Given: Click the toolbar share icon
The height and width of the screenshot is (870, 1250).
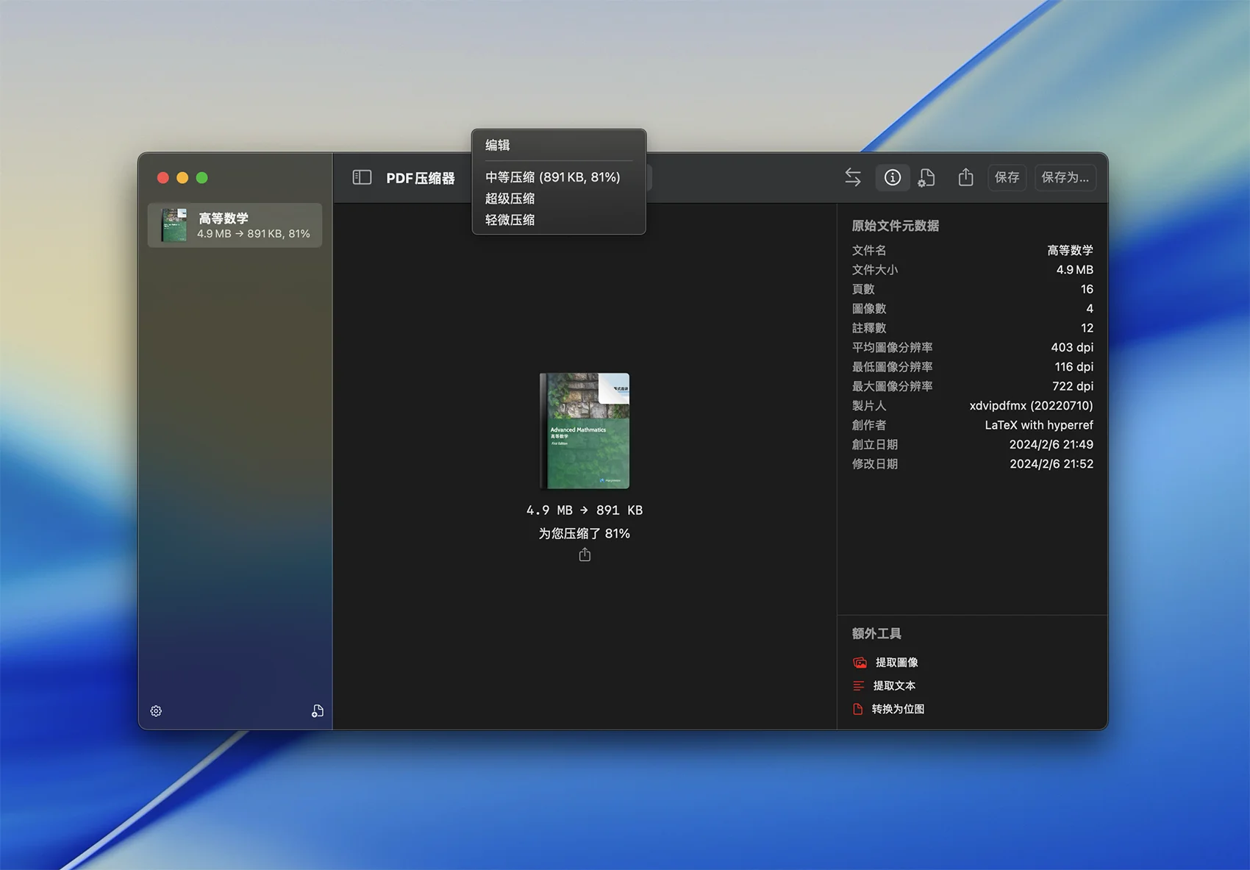Looking at the screenshot, I should click(x=965, y=177).
